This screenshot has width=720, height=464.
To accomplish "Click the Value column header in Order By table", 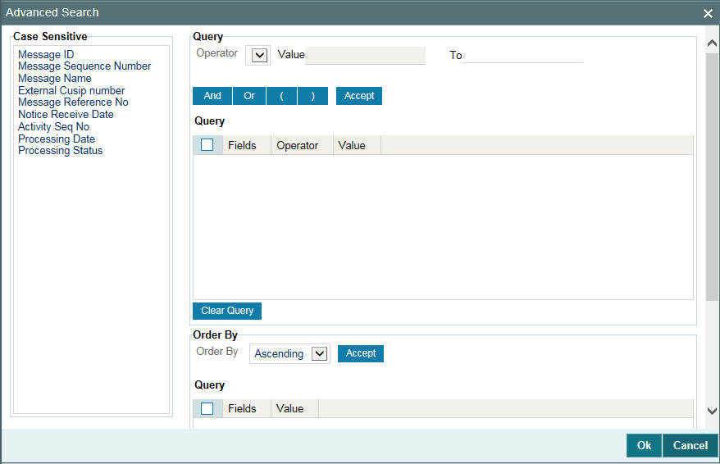I will pyautogui.click(x=294, y=408).
